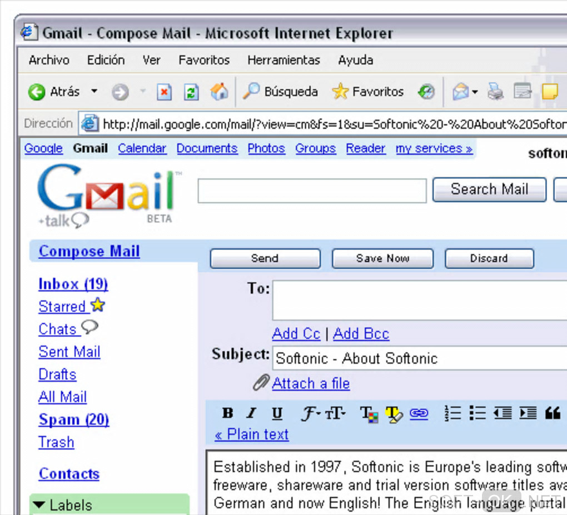Apply Italic formatting in compose toolbar
This screenshot has height=515, width=567.
click(x=251, y=413)
